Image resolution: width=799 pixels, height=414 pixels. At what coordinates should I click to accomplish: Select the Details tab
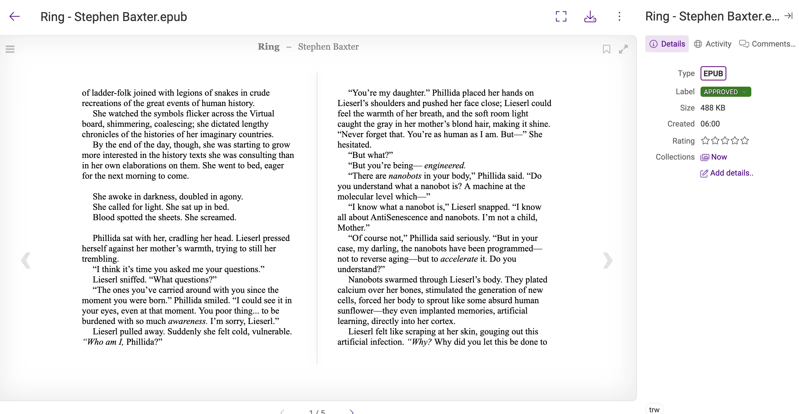point(667,44)
